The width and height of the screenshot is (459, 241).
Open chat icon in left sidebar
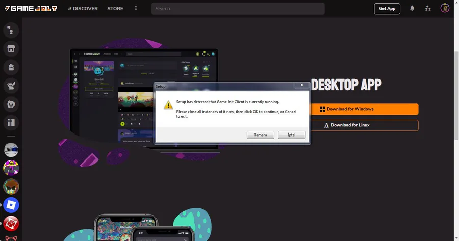click(x=11, y=30)
